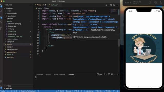This screenshot has height=92, width=164.
Task: Open editor more actions ellipsis
Action: click(117, 5)
